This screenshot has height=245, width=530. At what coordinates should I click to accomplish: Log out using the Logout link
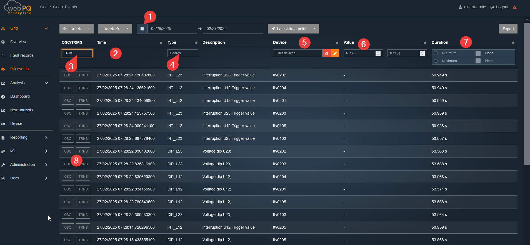pos(499,7)
